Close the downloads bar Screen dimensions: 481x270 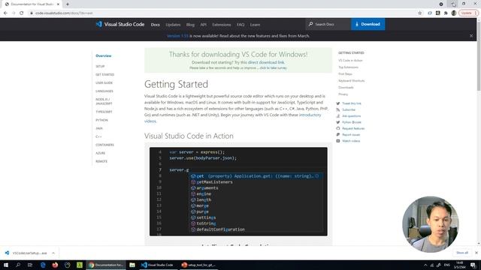(x=476, y=253)
